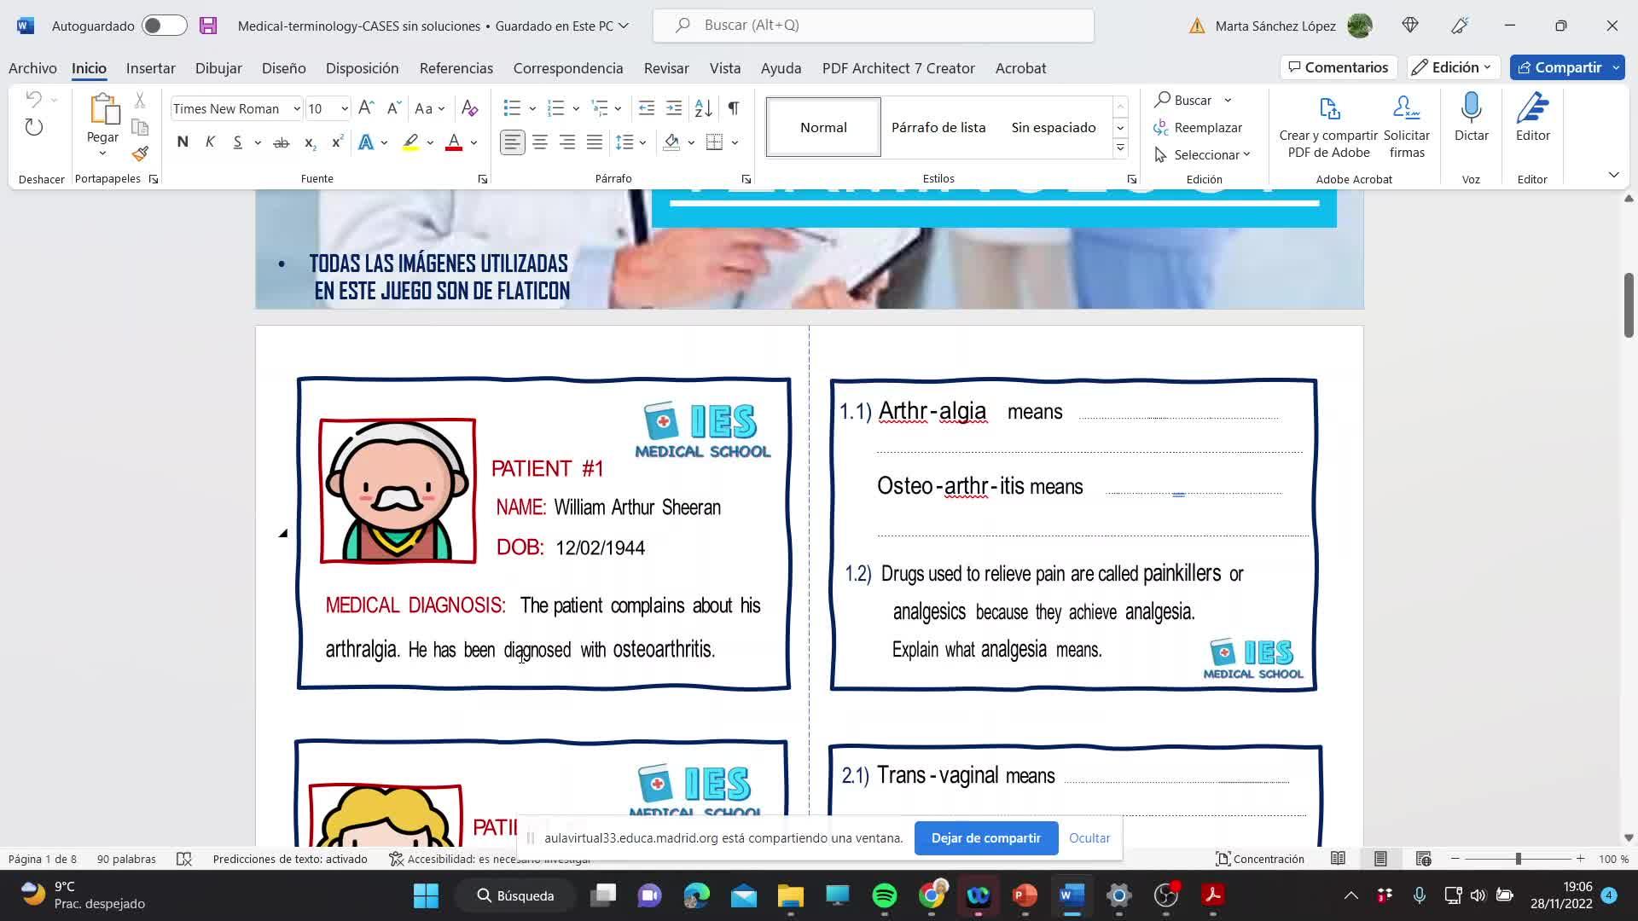Viewport: 1638px width, 921px height.
Task: Open the font name dropdown
Action: pos(296,108)
